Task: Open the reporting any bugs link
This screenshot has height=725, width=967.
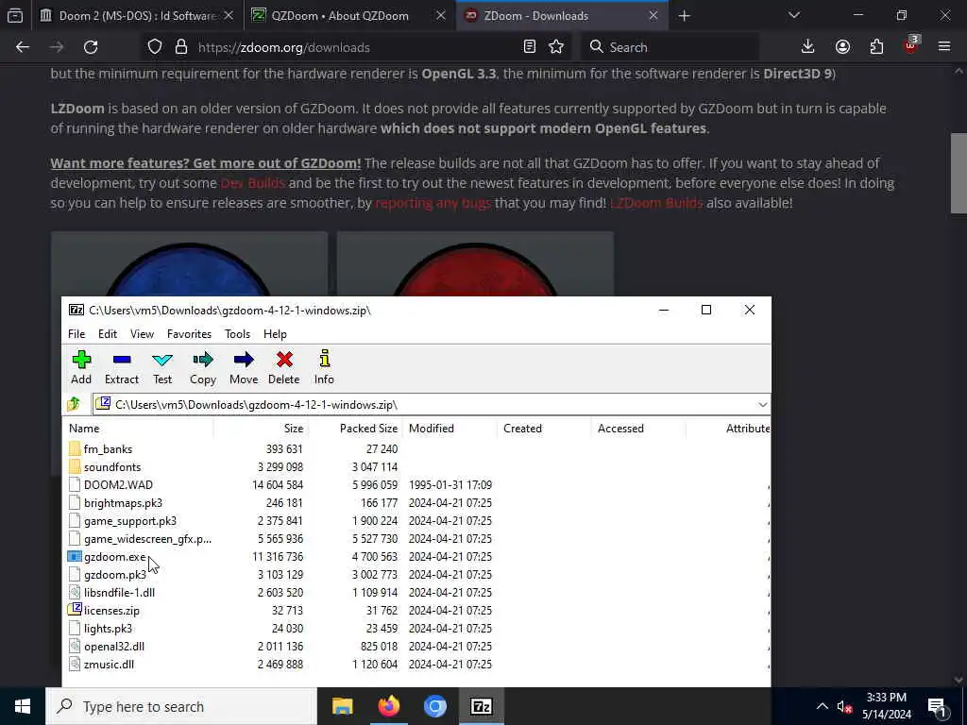Action: pyautogui.click(x=433, y=203)
